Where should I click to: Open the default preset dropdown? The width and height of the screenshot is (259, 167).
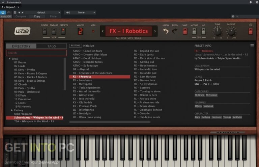pyautogui.click(x=43, y=12)
